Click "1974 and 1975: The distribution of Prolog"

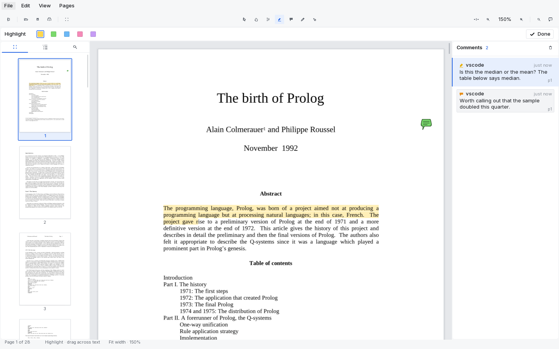click(229, 311)
